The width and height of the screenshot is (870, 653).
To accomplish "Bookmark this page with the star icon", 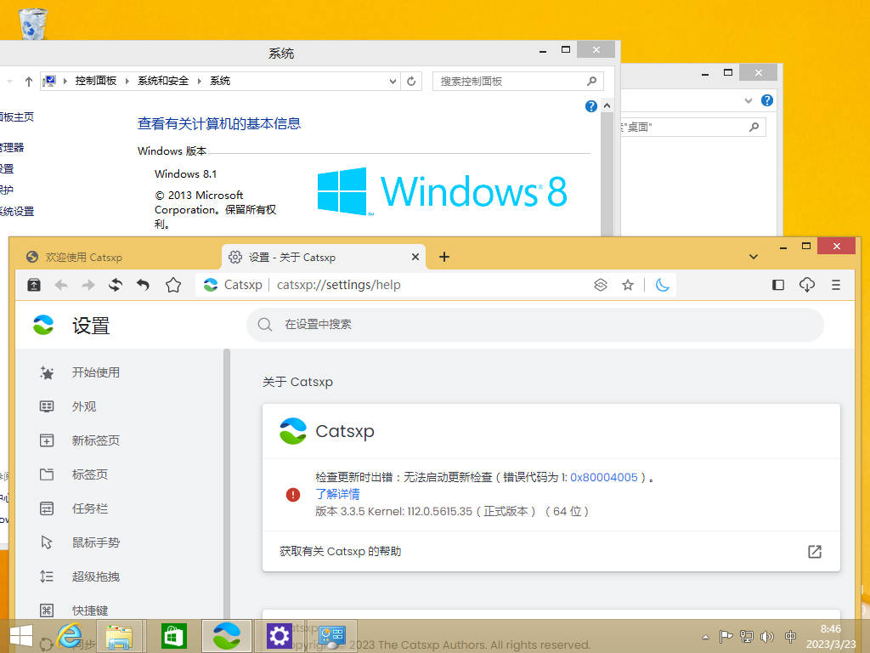I will pos(628,285).
